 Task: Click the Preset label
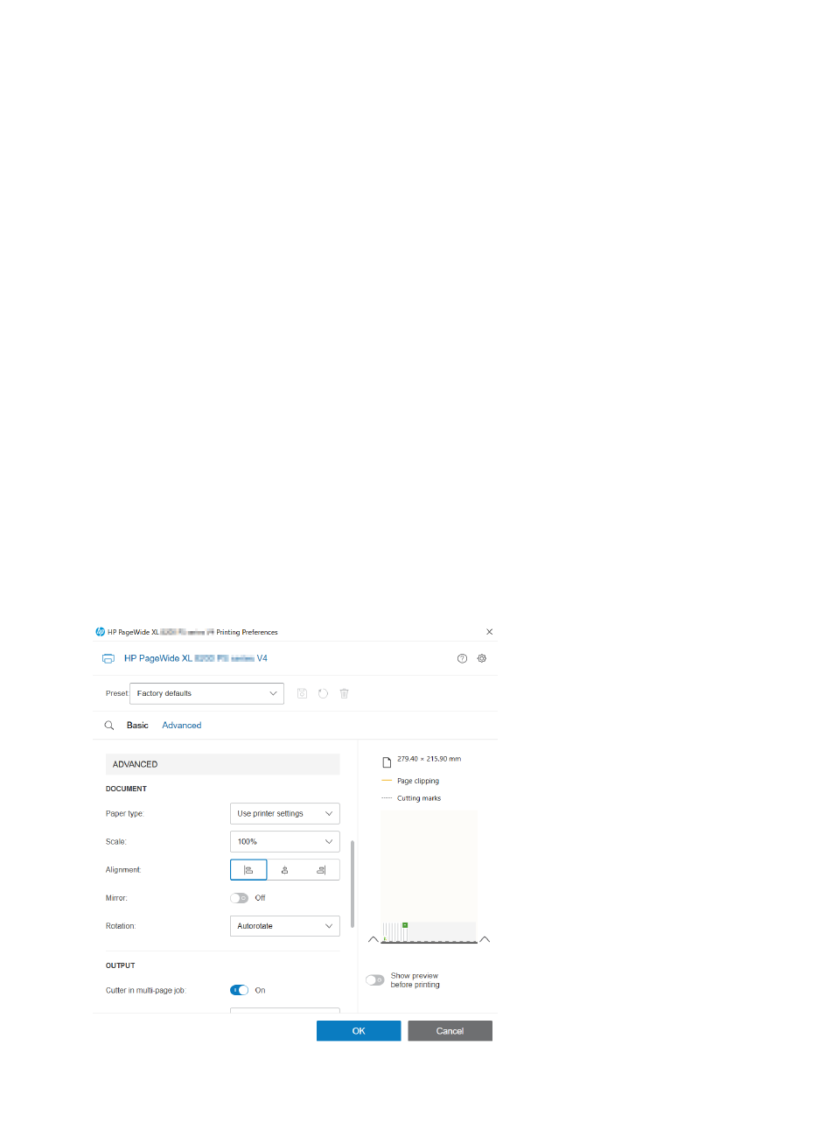(117, 693)
